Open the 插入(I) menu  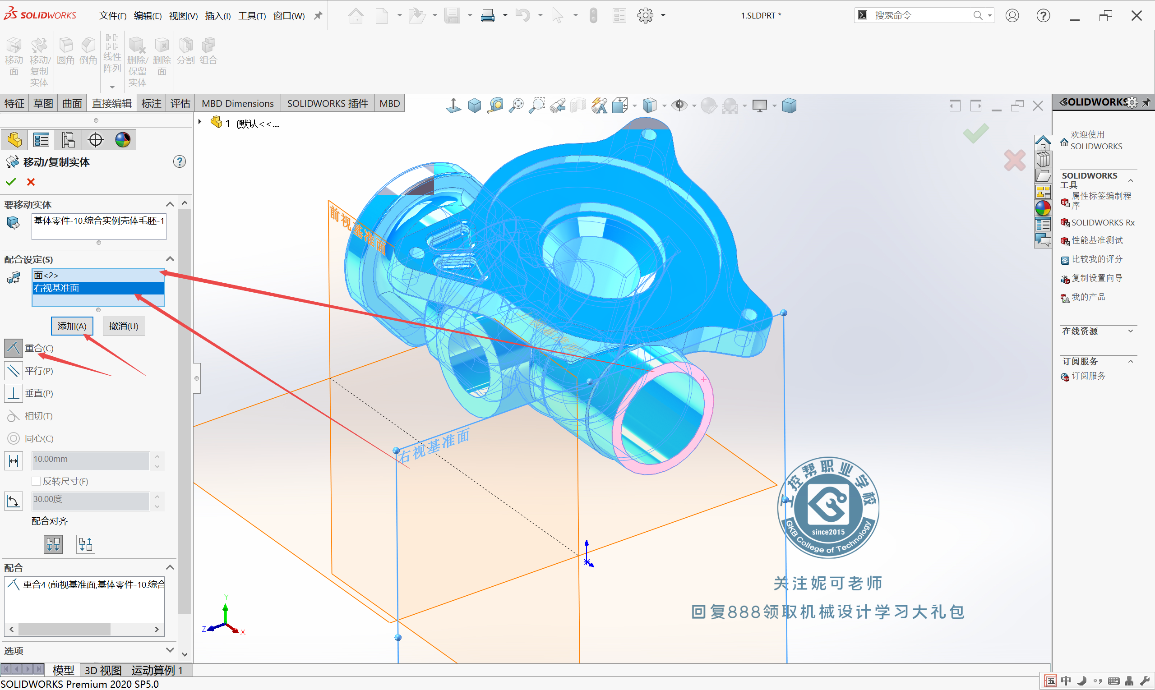pos(218,16)
